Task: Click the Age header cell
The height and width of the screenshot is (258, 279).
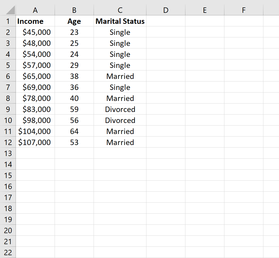Action: click(x=74, y=21)
